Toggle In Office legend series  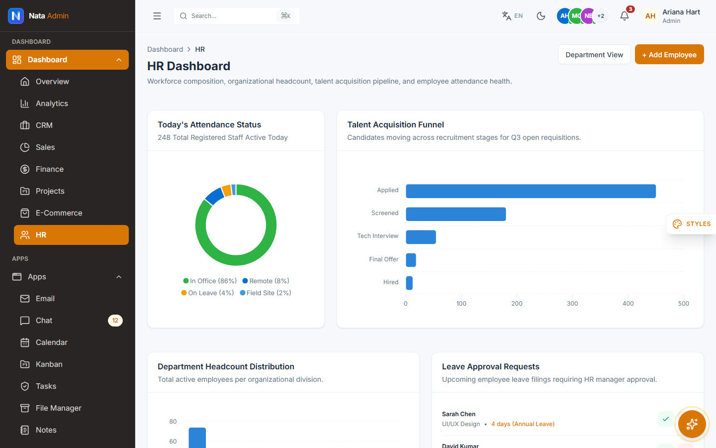[x=210, y=281]
